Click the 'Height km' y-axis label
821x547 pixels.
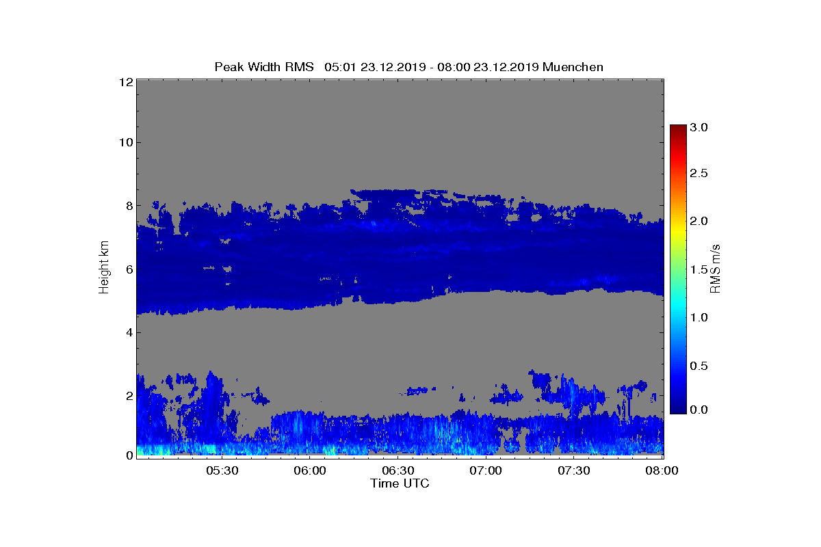coord(104,269)
